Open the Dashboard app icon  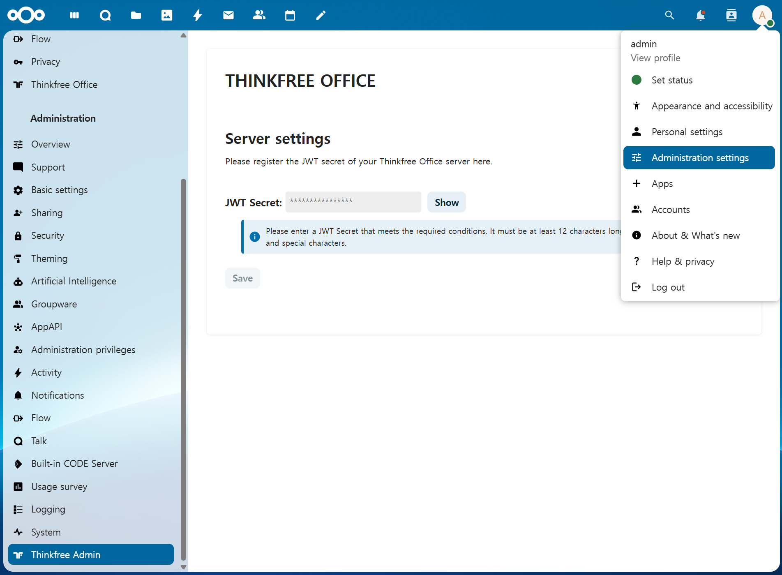point(74,15)
